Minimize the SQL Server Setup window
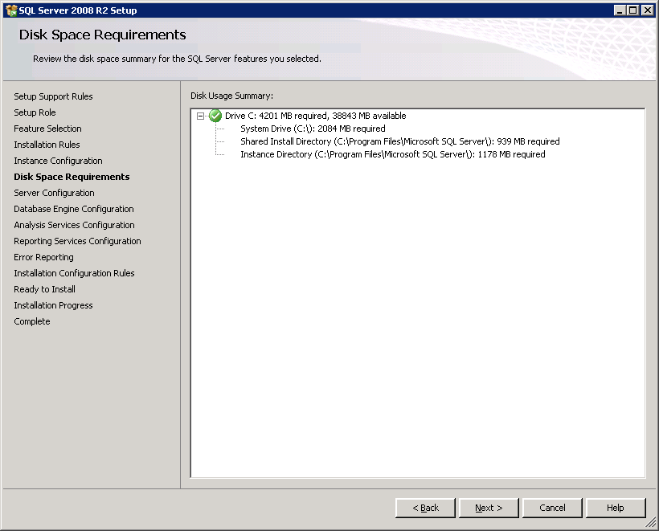 pyautogui.click(x=619, y=10)
